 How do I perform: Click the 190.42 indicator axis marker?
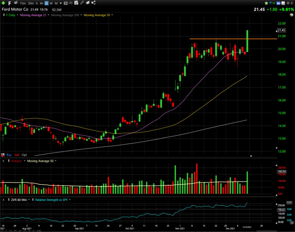coord(281,210)
